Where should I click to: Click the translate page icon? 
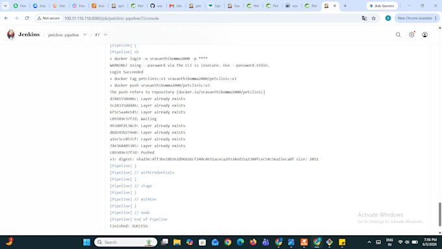[x=364, y=18]
